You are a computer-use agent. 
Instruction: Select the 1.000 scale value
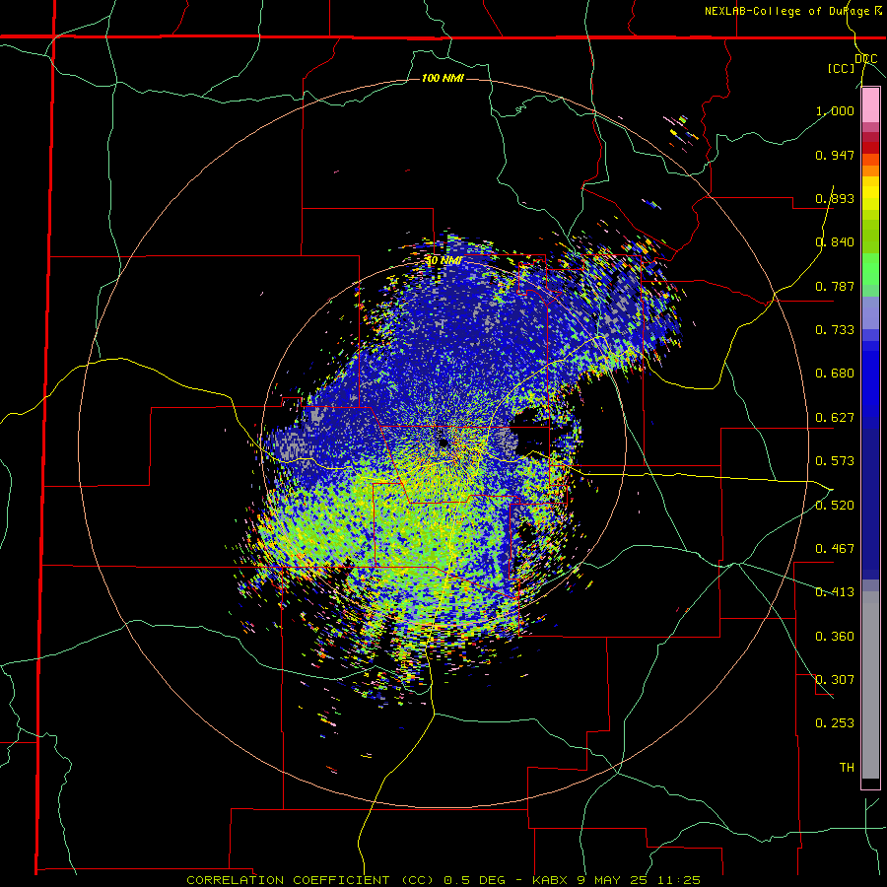coord(835,110)
